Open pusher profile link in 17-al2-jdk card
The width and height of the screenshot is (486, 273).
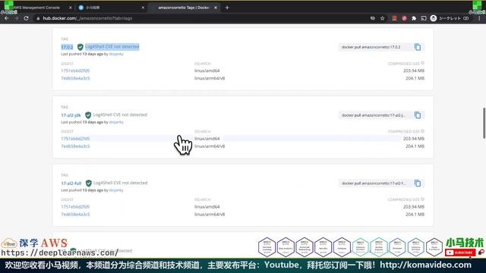click(116, 122)
